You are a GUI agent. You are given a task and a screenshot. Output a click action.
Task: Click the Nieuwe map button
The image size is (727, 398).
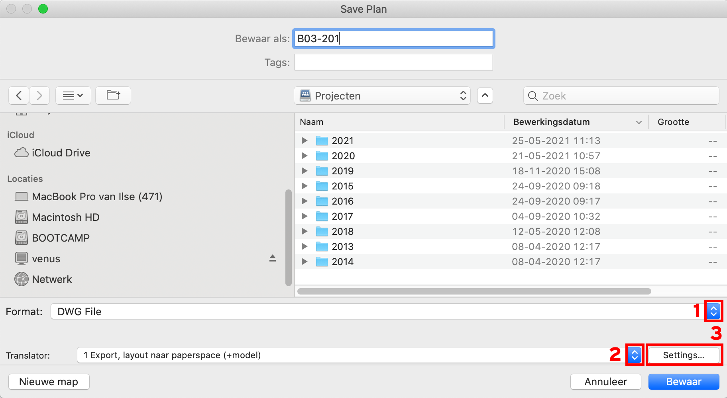click(x=49, y=382)
